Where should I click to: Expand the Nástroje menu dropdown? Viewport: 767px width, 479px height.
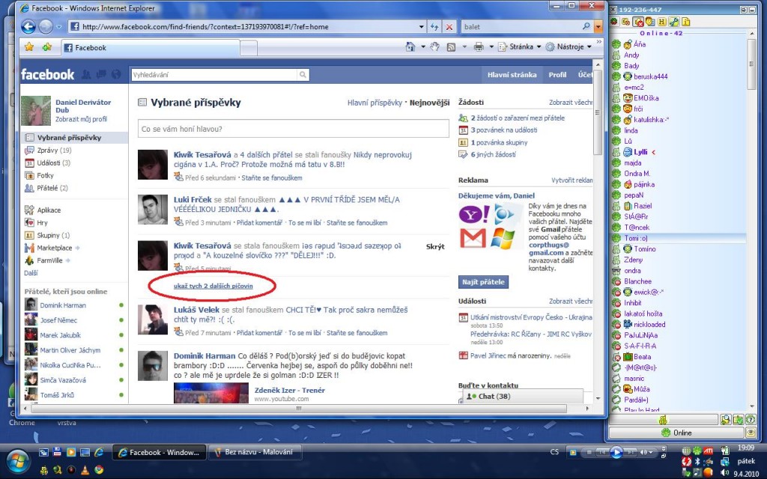click(x=589, y=47)
